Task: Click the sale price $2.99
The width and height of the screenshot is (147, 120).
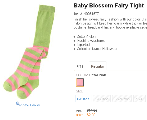Action: pos(91,115)
